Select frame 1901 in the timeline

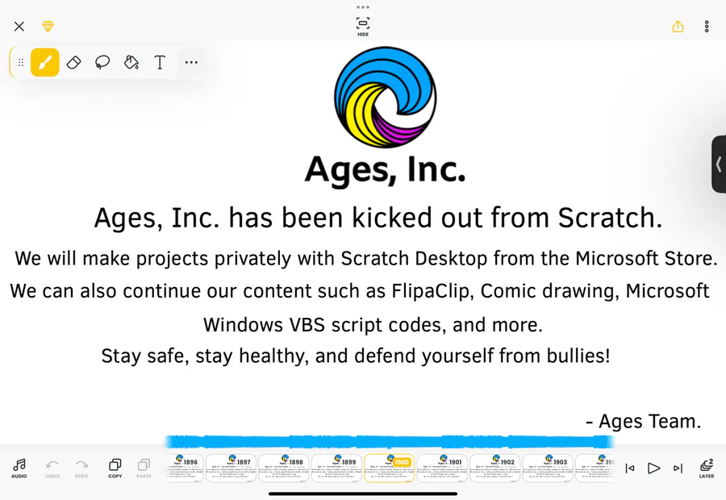click(442, 468)
